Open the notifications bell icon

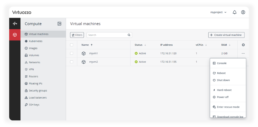coord(235,12)
